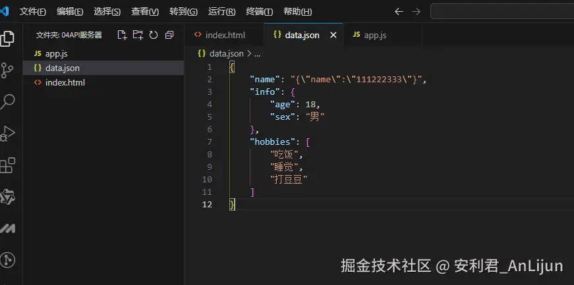
Task: Click the number 18 value
Action: [x=310, y=104]
